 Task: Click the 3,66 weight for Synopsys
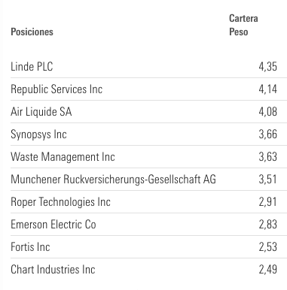[x=268, y=134]
